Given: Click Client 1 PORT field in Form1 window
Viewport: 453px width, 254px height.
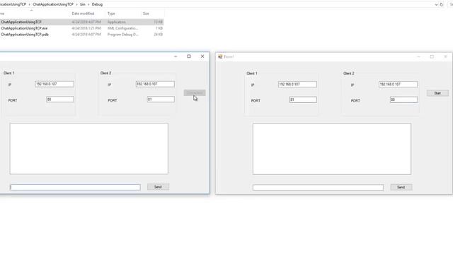Looking at the screenshot, I should tap(303, 99).
